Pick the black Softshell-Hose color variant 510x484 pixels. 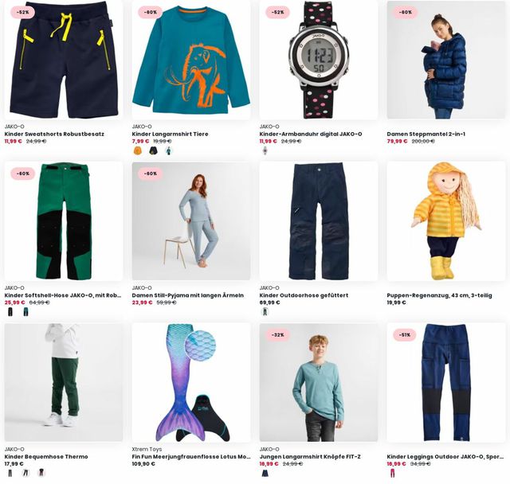click(10, 312)
